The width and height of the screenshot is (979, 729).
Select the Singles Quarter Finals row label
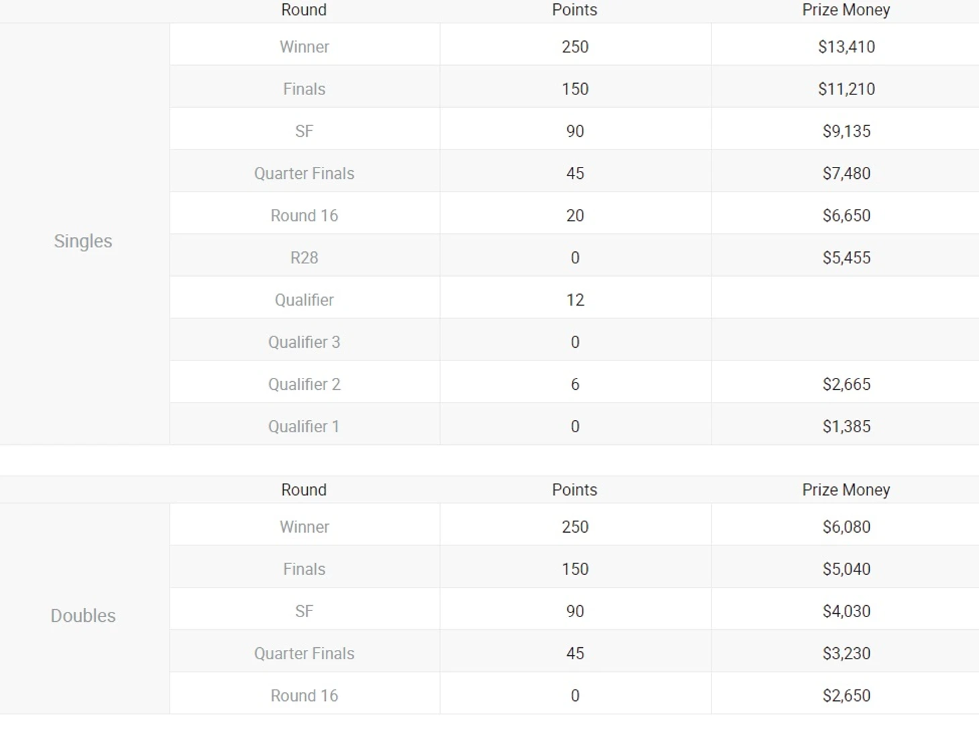(x=304, y=174)
